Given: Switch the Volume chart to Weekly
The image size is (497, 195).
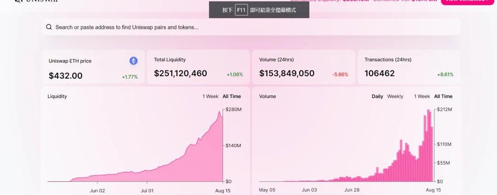Looking at the screenshot, I should [395, 97].
